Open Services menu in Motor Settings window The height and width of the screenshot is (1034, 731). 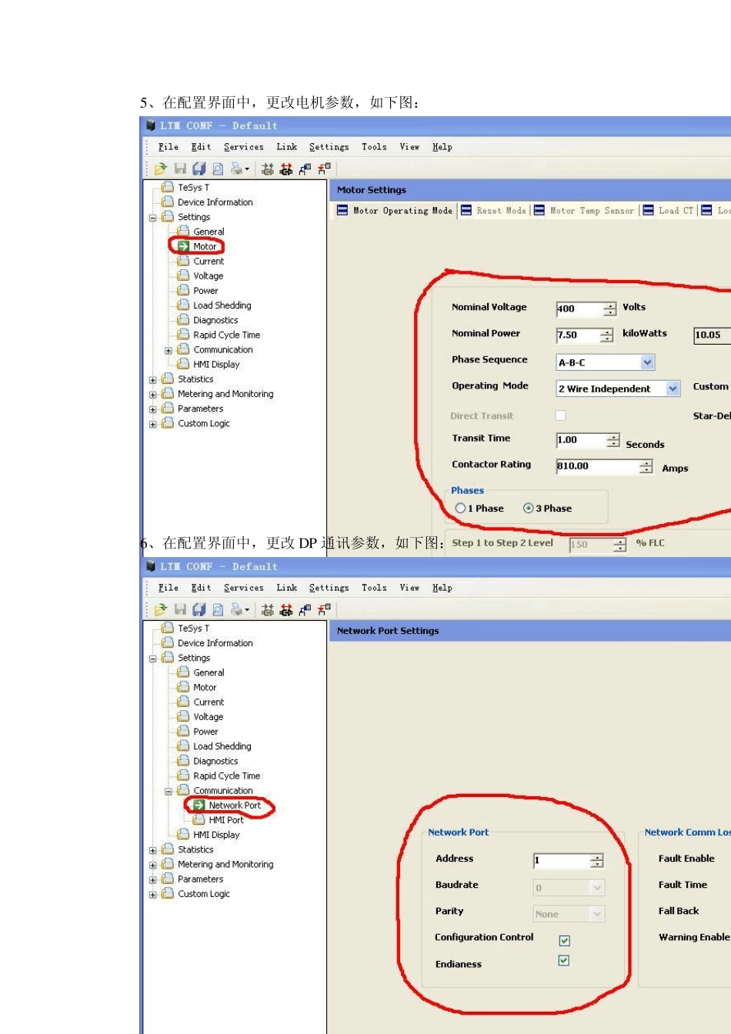pos(243,147)
